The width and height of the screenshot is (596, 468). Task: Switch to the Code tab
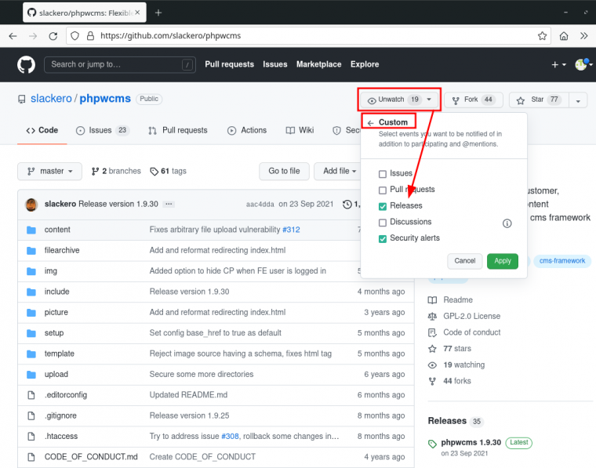pos(42,130)
